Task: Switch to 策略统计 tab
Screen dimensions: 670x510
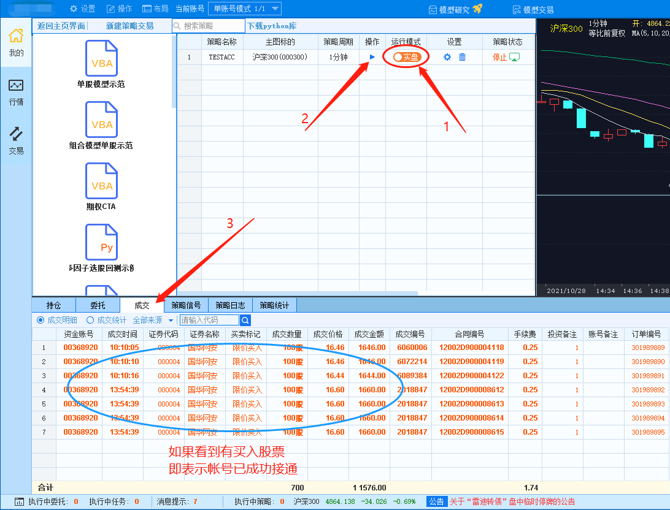Action: (274, 305)
